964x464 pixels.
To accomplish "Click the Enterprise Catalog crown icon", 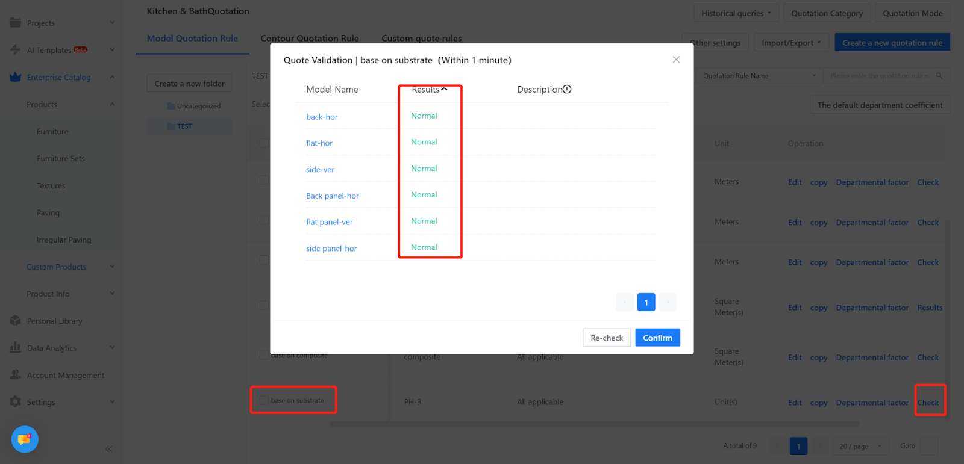I will (x=16, y=77).
